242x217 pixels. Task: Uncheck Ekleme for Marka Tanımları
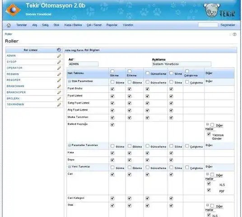(x=130, y=118)
